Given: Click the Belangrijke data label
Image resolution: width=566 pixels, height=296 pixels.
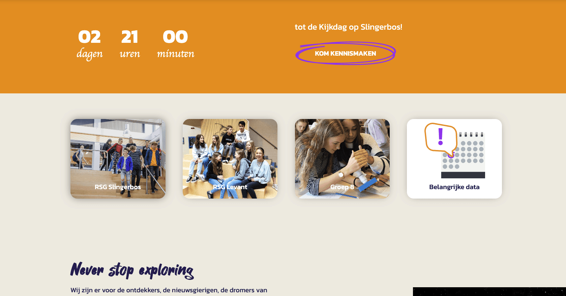Looking at the screenshot, I should [x=454, y=187].
